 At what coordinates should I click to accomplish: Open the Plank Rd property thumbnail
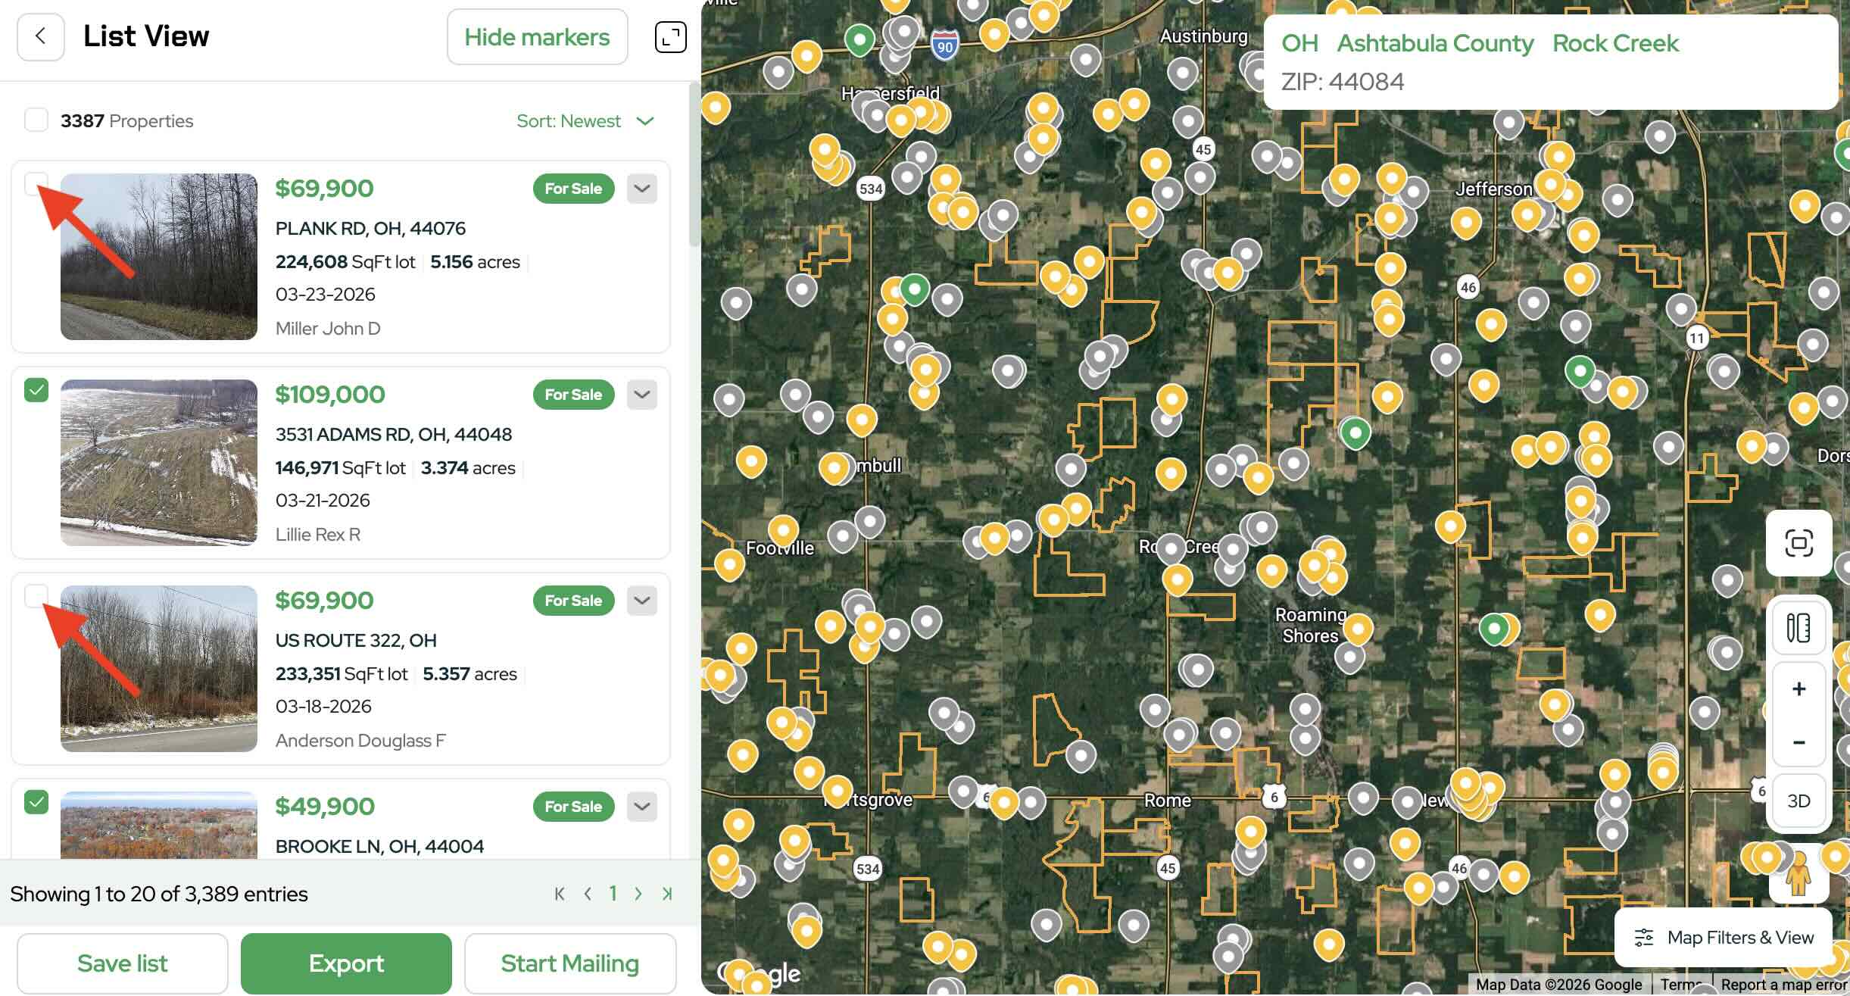coord(159,257)
